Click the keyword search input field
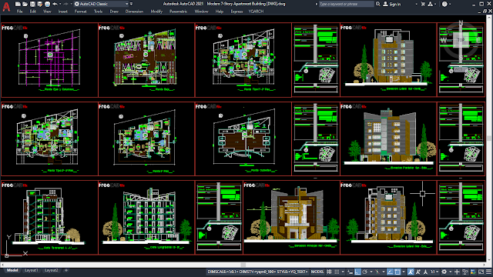Viewport: 493px width, 277px height. (346, 4)
